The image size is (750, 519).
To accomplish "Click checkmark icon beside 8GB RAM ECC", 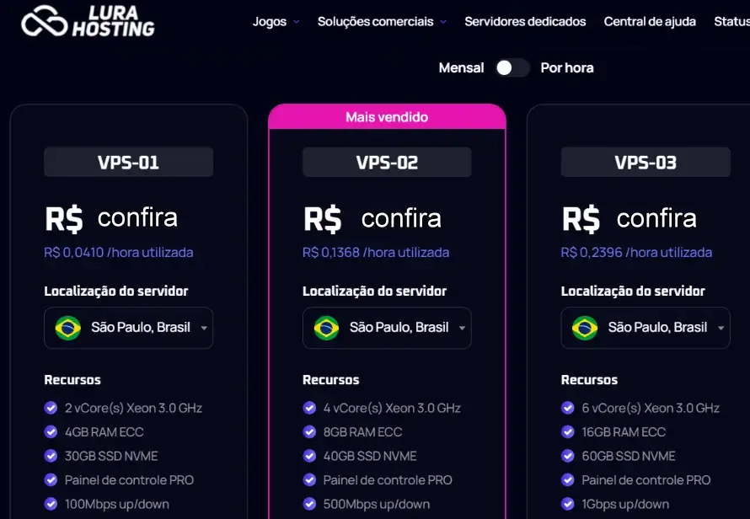I will click(x=309, y=432).
